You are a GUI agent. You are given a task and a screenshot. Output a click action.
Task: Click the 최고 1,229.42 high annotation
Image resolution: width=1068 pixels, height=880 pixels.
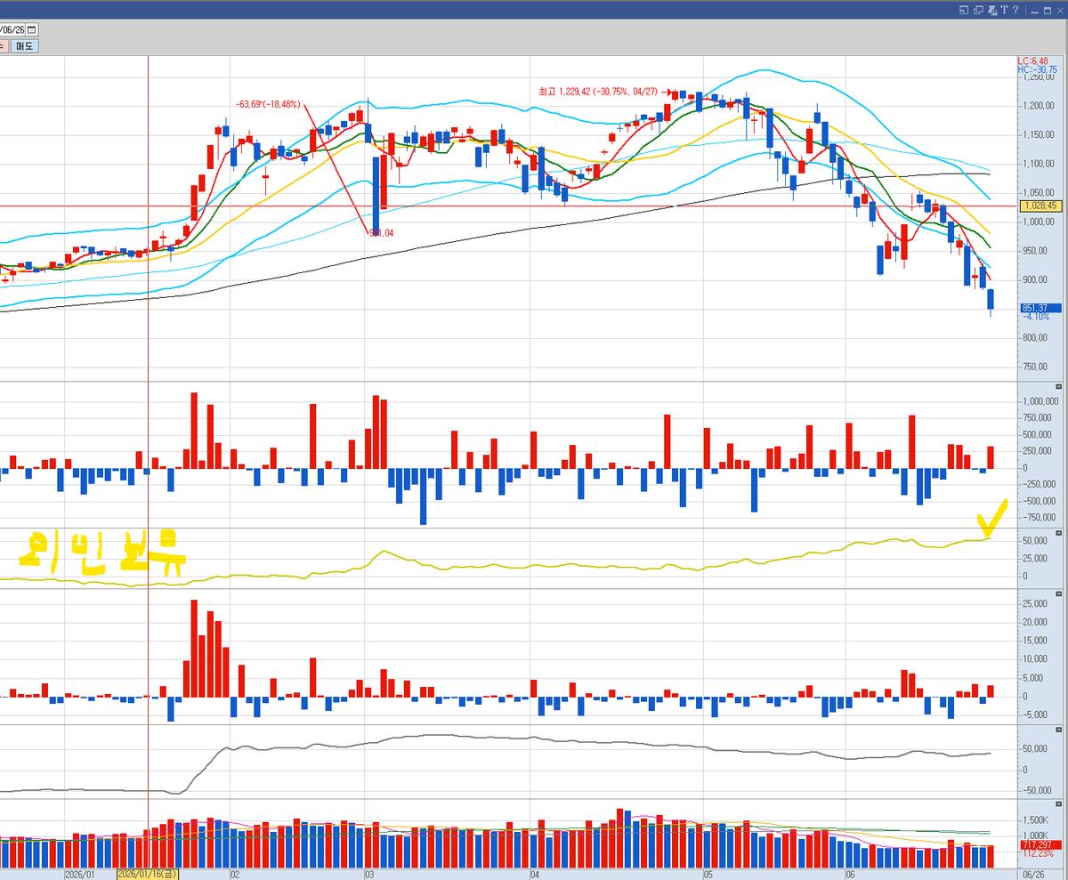[x=598, y=92]
